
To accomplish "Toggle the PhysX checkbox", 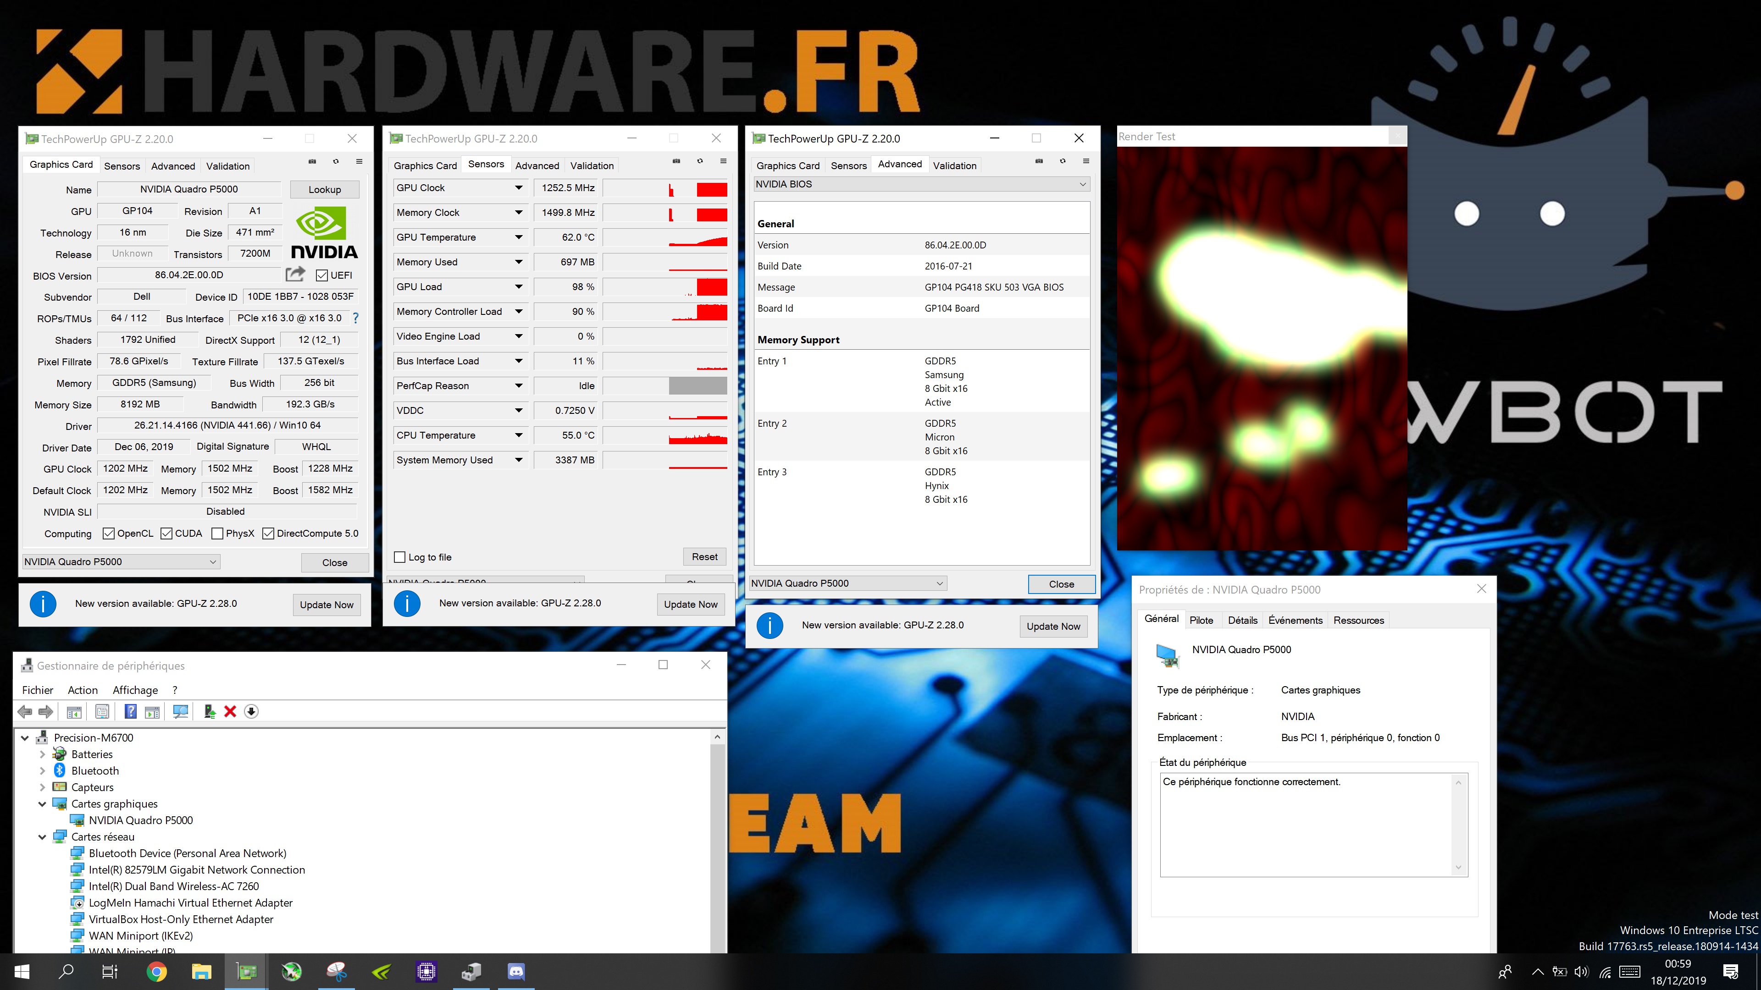I will [217, 533].
